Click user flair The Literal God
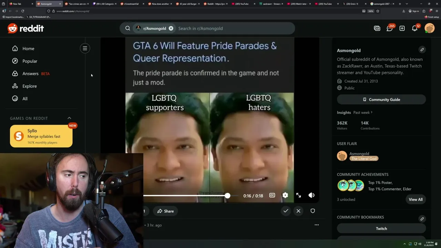This screenshot has width=441, height=248. click(364, 158)
